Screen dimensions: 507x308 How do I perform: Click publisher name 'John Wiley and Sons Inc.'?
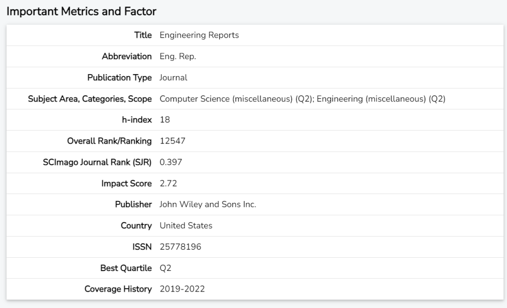pos(207,204)
